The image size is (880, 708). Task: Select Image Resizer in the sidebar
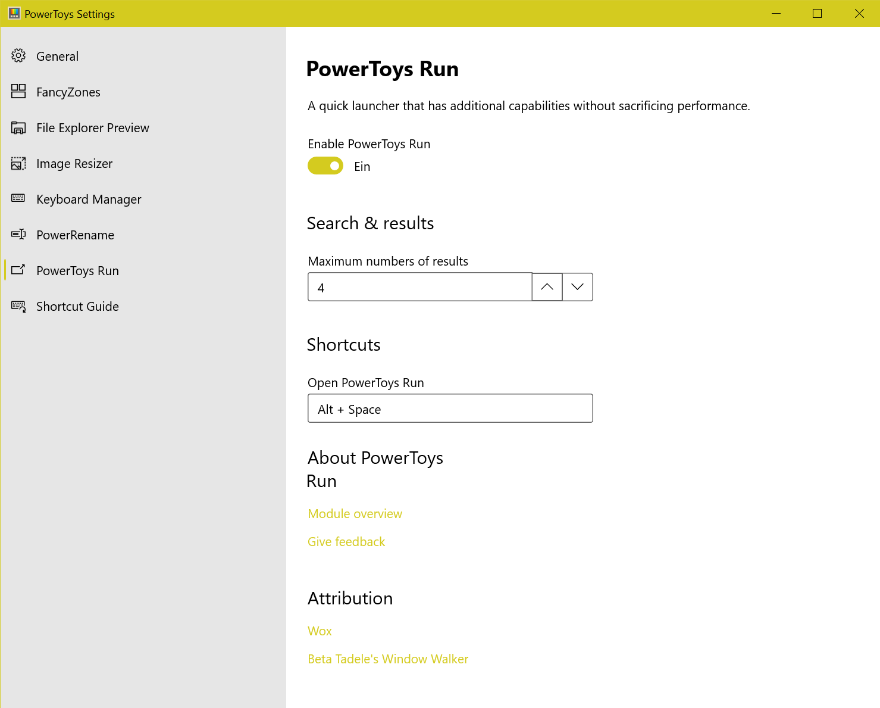[x=143, y=163]
